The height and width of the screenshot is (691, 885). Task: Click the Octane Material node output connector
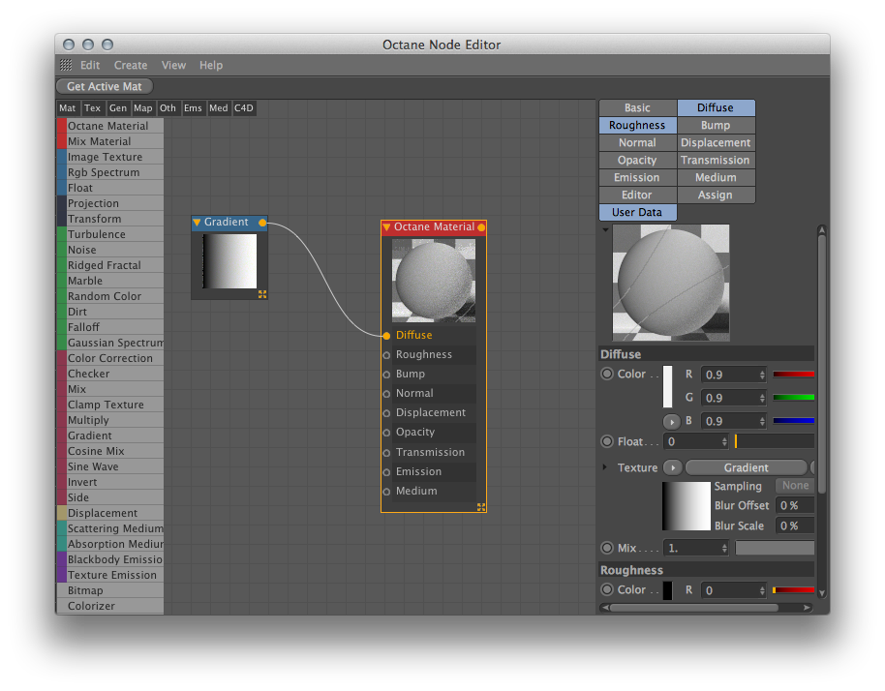coord(481,227)
